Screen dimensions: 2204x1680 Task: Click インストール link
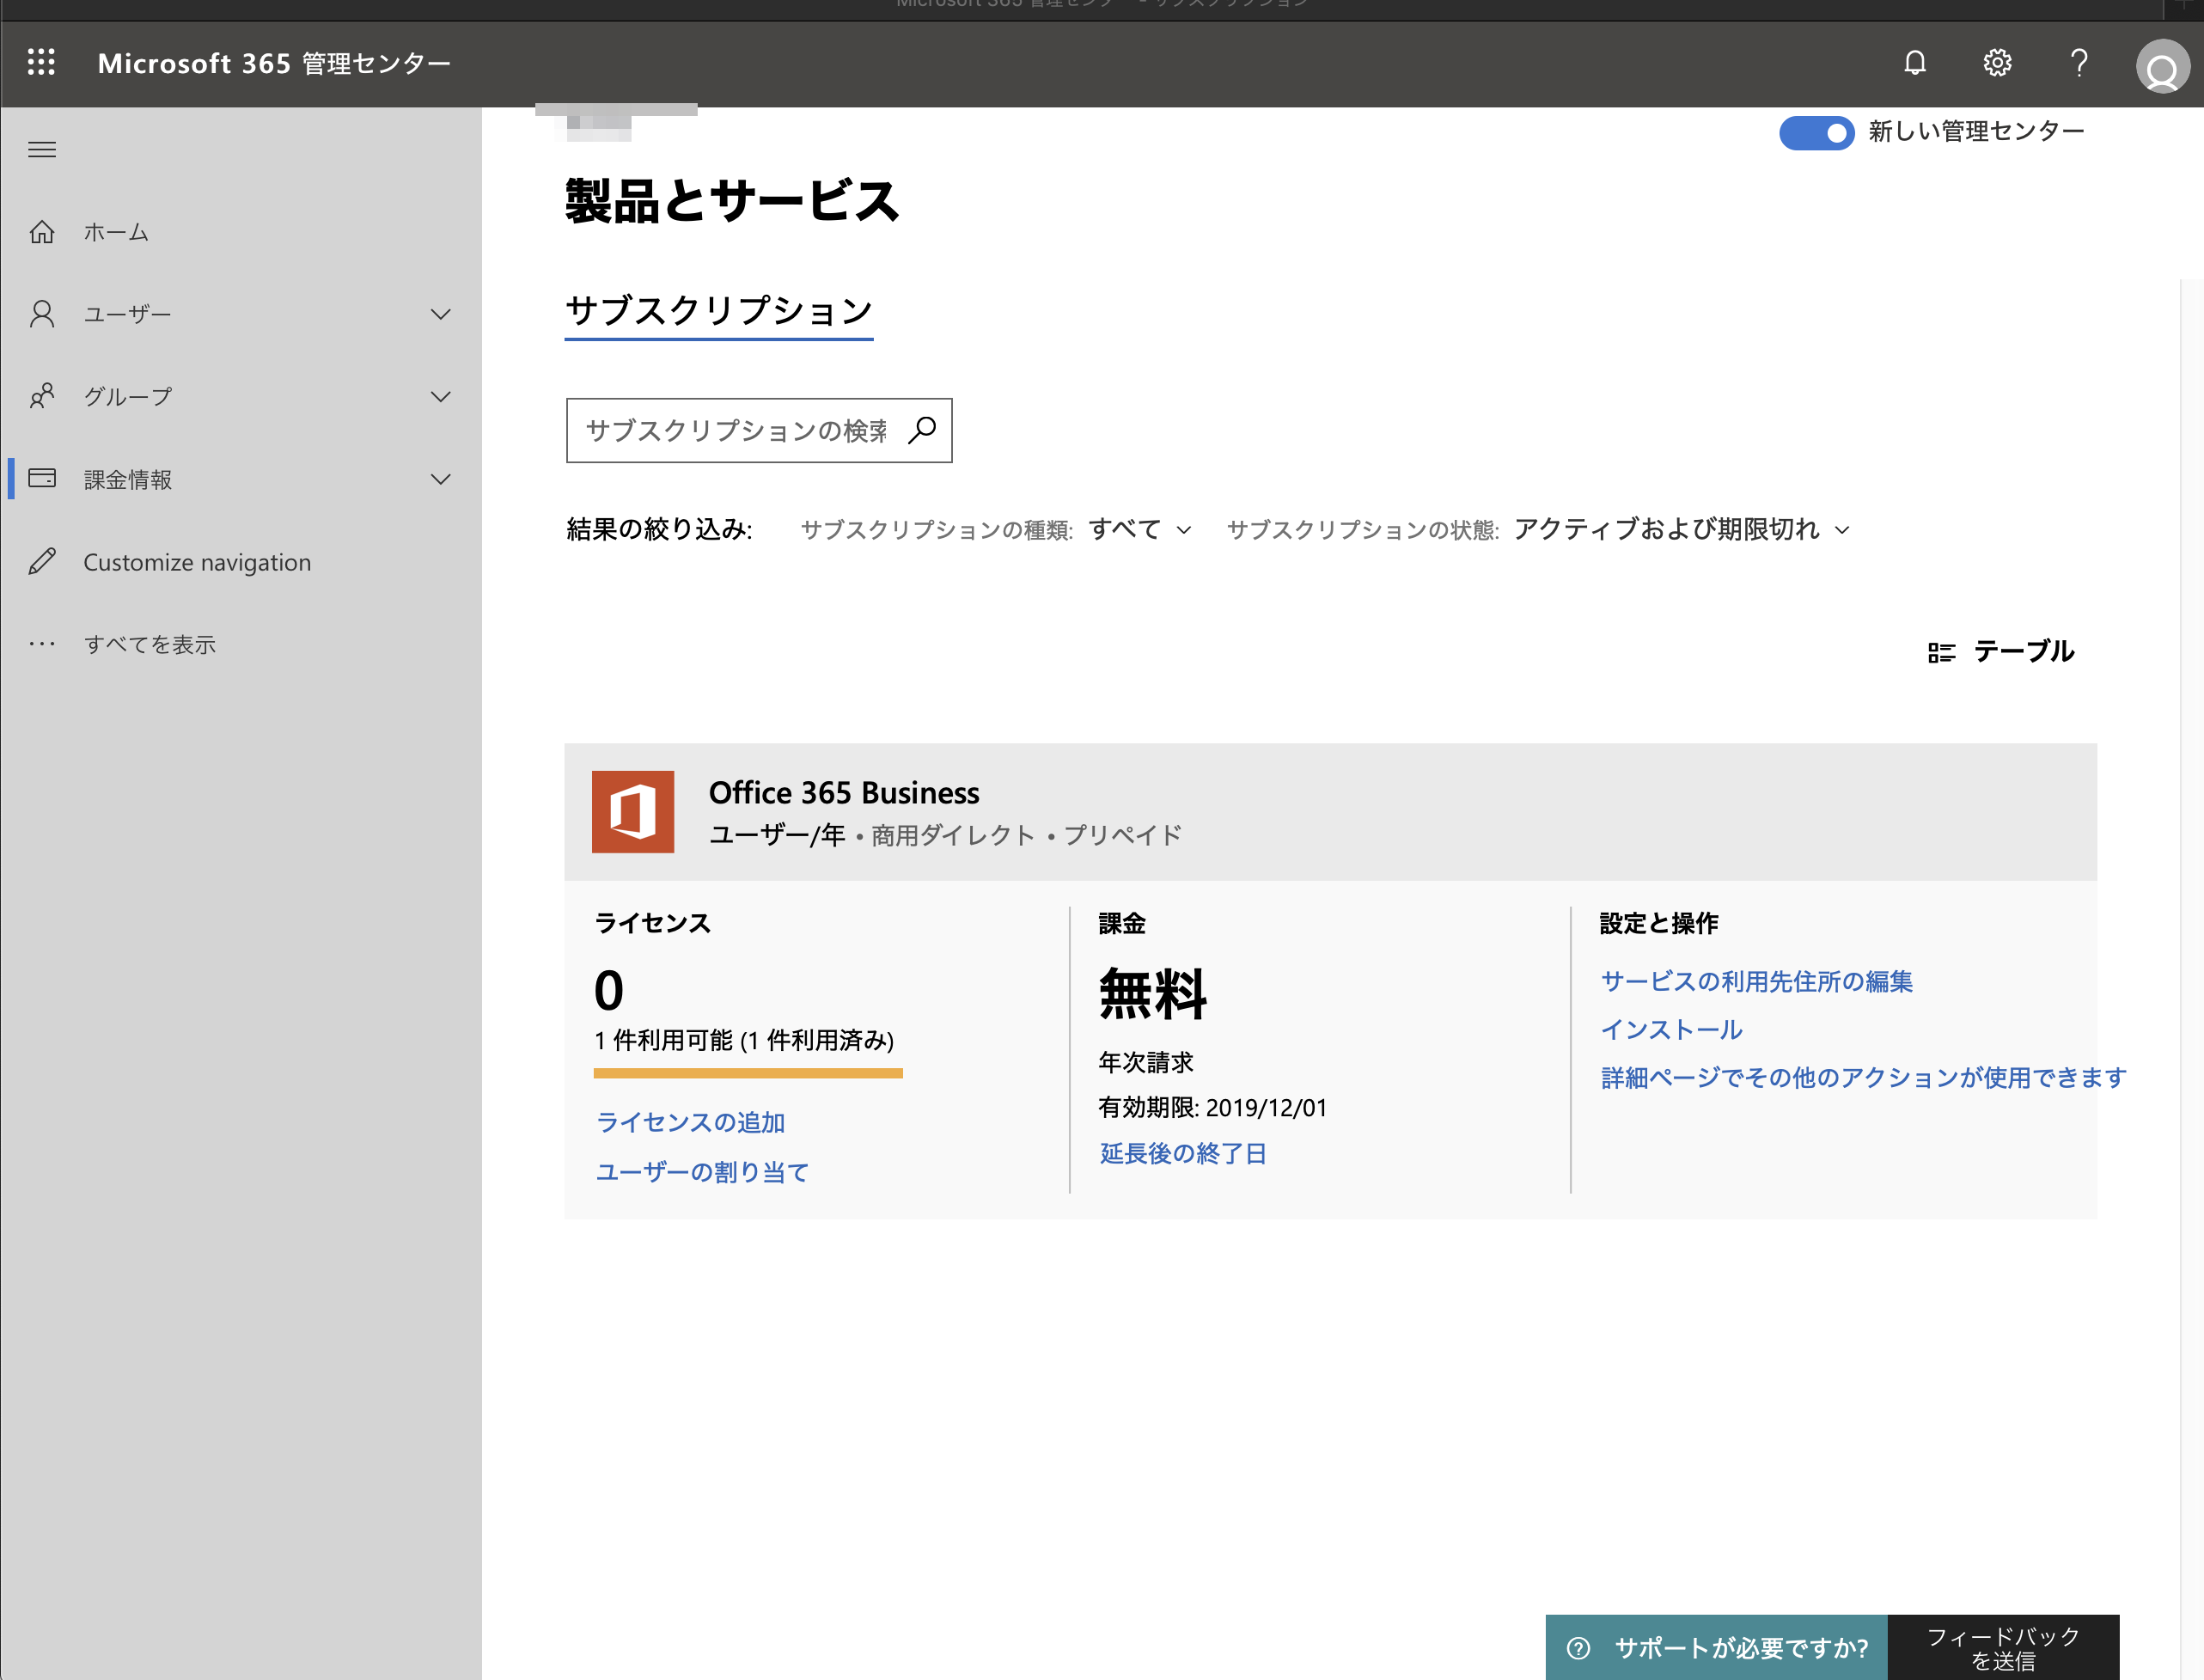coord(1671,1029)
